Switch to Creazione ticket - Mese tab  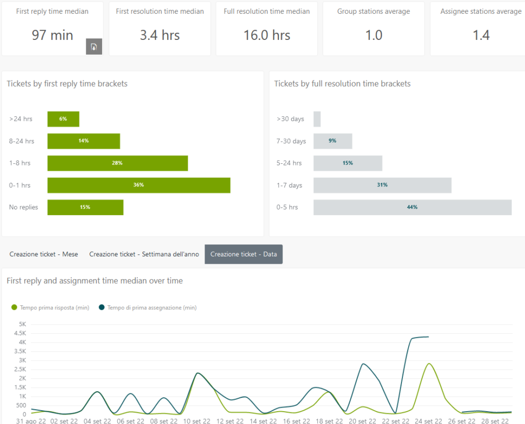[44, 254]
